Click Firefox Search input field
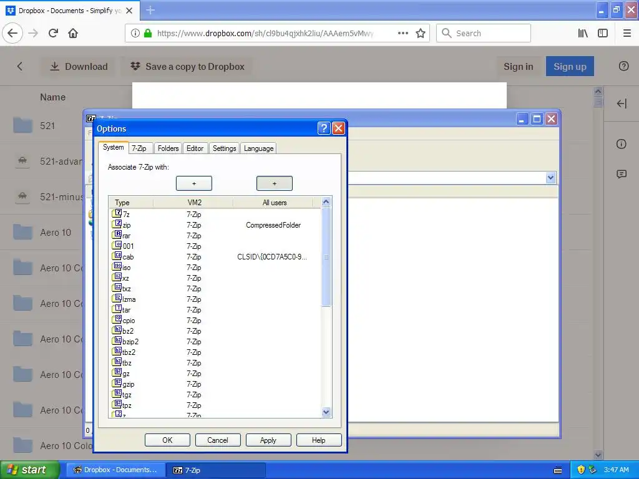 click(484, 33)
